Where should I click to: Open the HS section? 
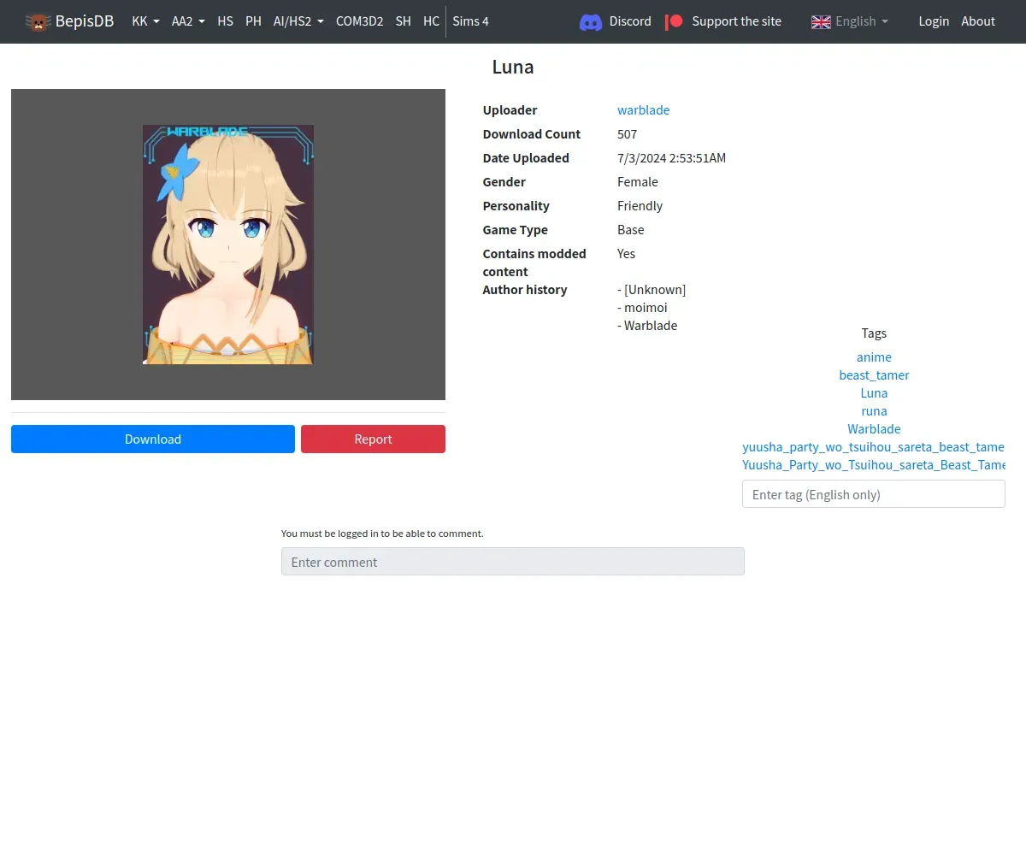click(x=225, y=21)
